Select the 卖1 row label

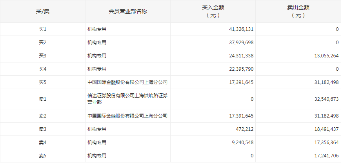(42, 99)
